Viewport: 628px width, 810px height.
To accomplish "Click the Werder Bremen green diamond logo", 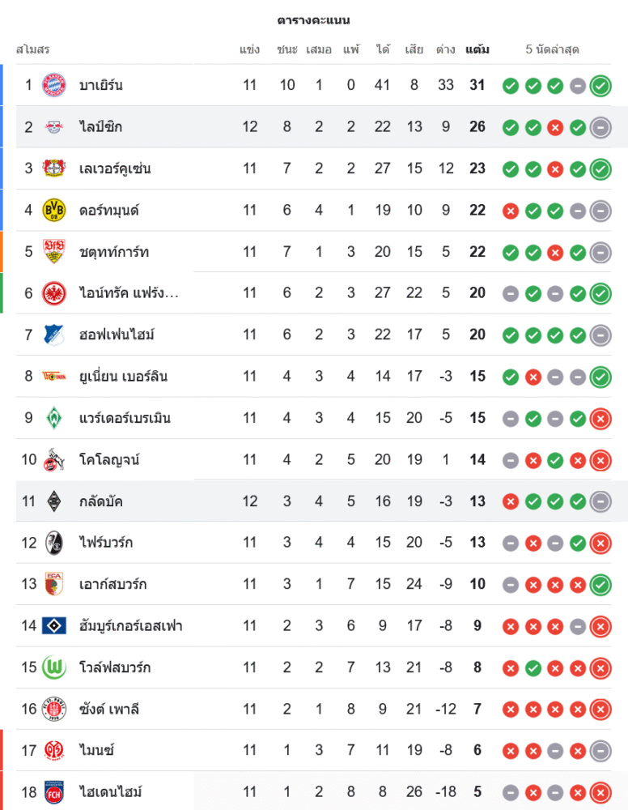I will click(x=54, y=418).
